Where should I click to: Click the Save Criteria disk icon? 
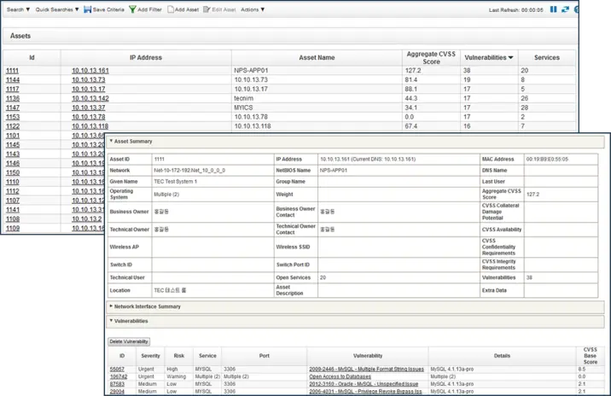(88, 9)
